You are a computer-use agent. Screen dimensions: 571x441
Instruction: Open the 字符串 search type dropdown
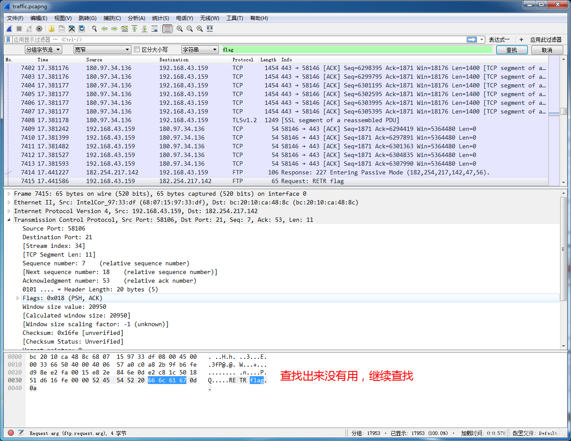[x=200, y=50]
